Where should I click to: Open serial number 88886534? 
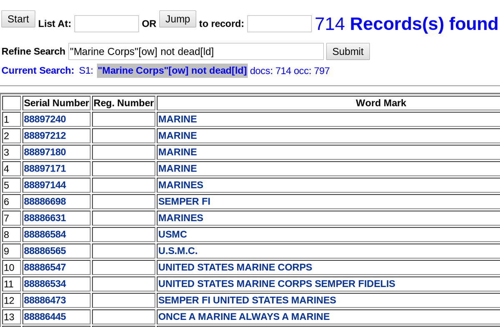click(45, 284)
